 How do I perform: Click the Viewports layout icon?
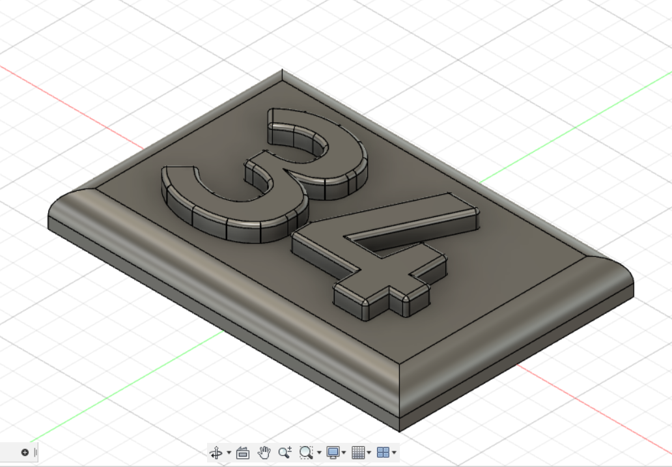coord(384,452)
